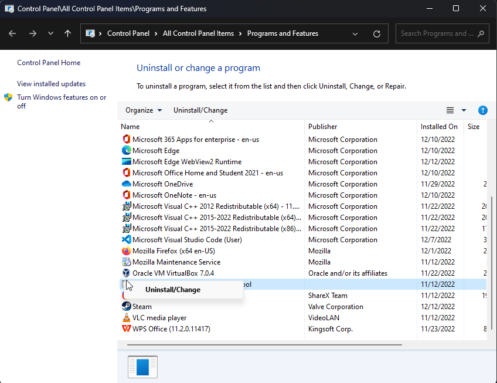Click the Microsoft 365 Apps icon
Image resolution: width=497 pixels, height=383 pixels.
(x=126, y=140)
